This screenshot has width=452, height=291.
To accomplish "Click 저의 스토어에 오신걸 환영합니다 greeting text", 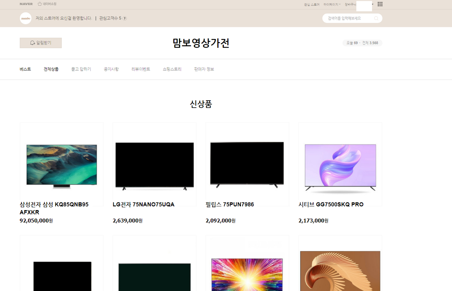I will (x=64, y=18).
